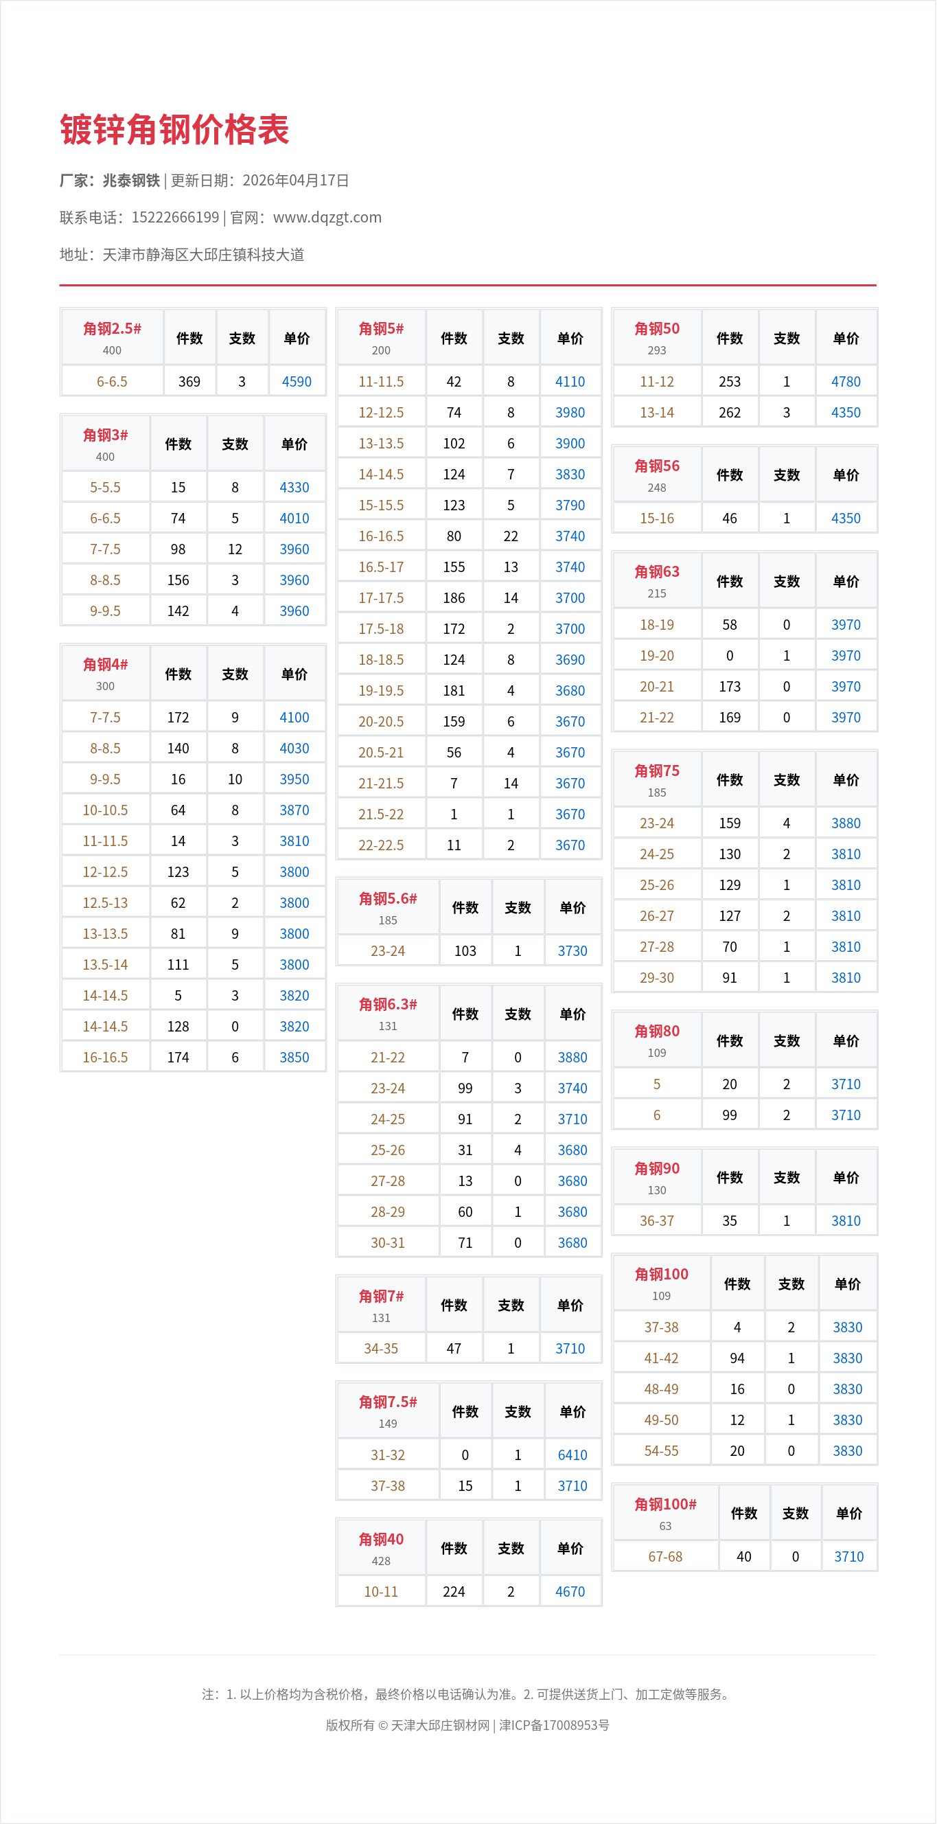Click price 4110 in 角钢5# table
This screenshot has width=937, height=1824.
(570, 382)
